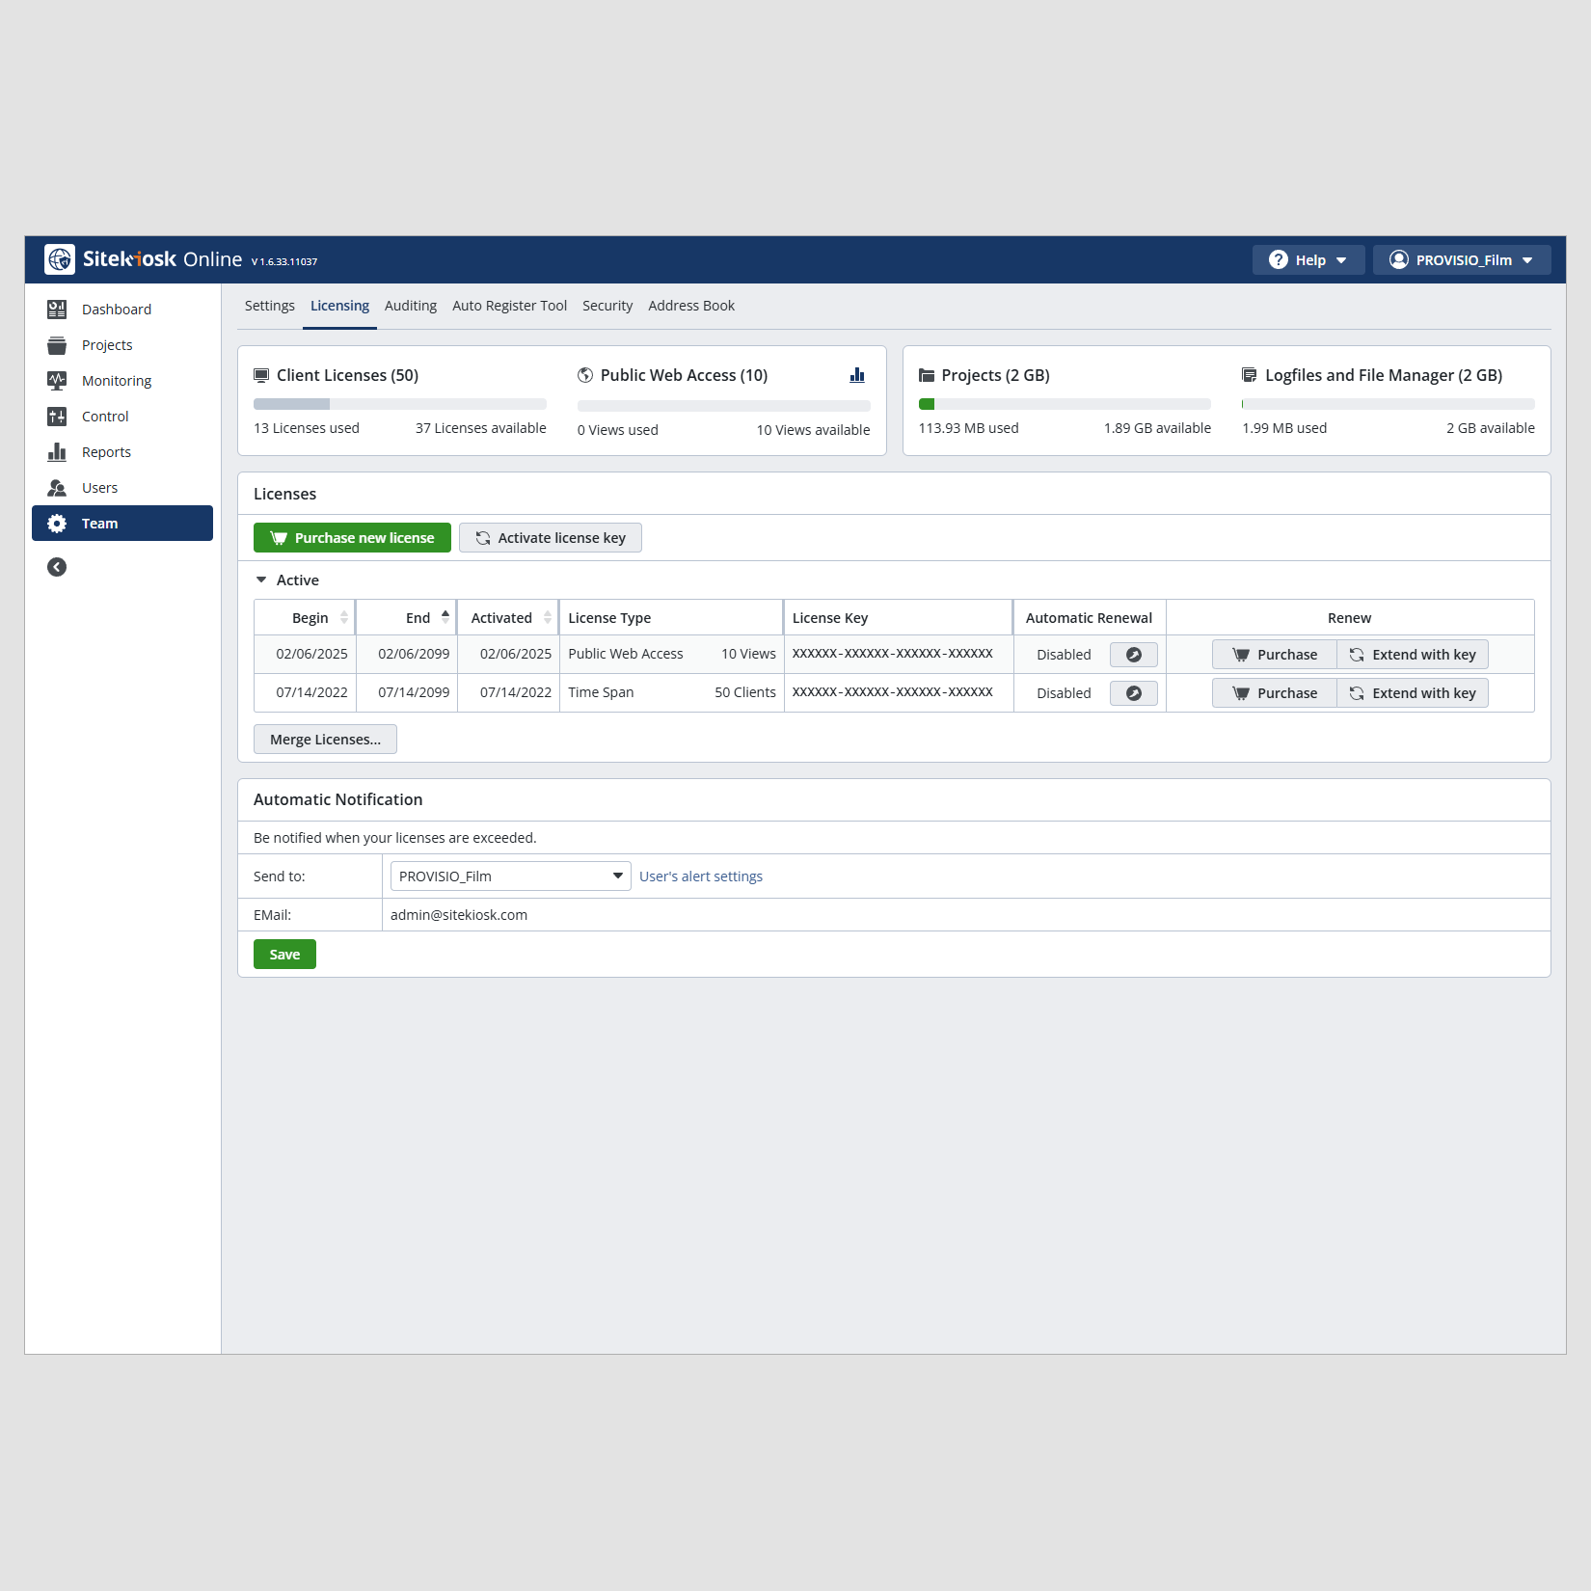Switch to the Auditing tab
The height and width of the screenshot is (1591, 1591).
[410, 306]
